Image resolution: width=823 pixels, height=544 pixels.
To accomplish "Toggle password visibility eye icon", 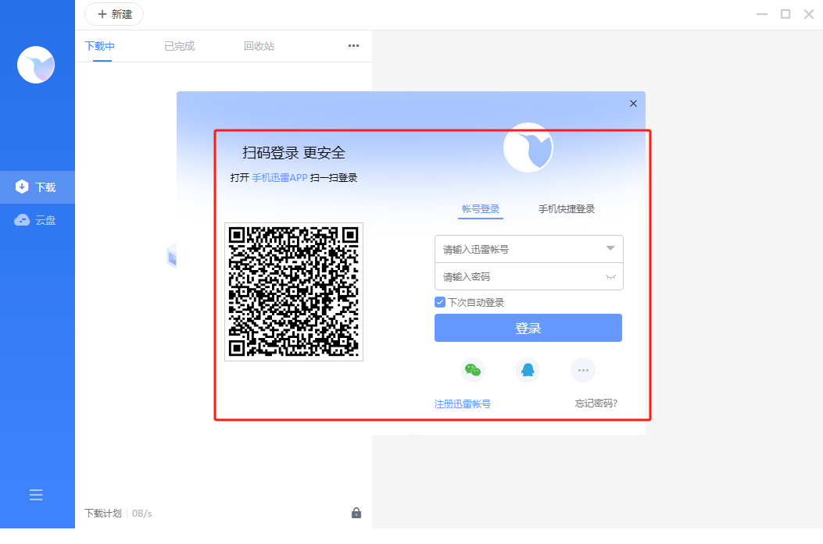I will (611, 277).
